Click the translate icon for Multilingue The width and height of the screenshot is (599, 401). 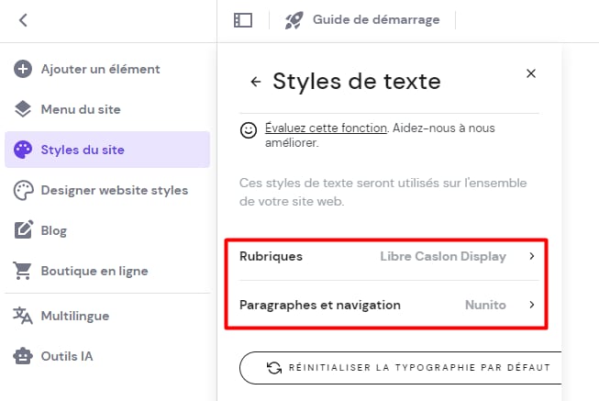click(x=23, y=316)
